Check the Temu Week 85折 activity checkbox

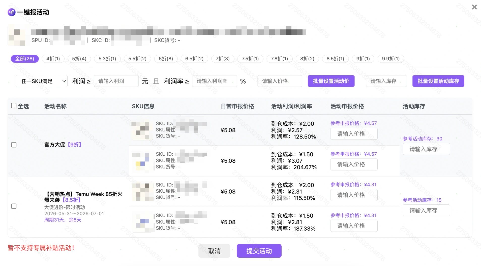point(14,206)
